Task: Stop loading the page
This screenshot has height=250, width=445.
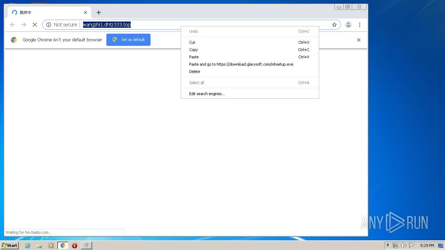Action: pos(34,25)
